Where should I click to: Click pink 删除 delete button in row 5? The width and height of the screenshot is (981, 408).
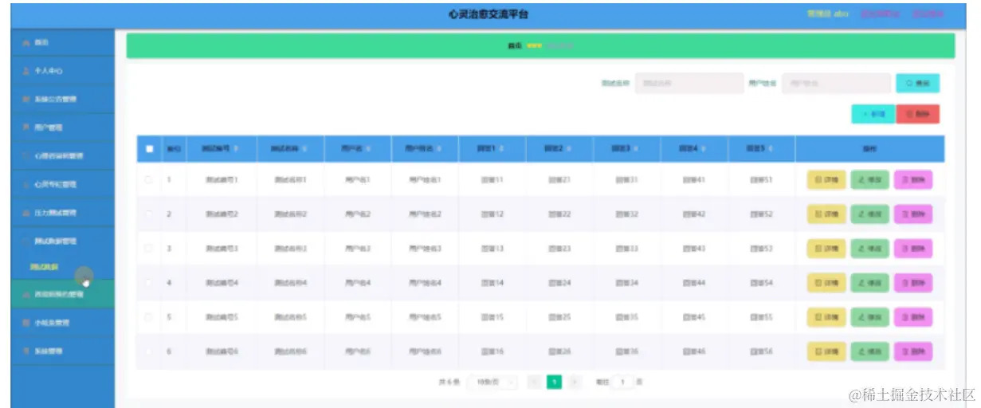tap(913, 317)
